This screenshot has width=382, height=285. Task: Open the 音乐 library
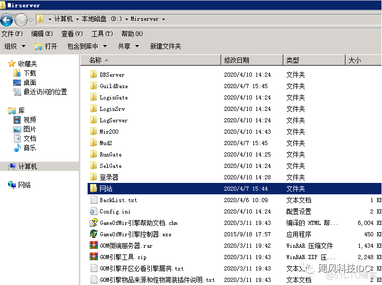click(x=25, y=148)
